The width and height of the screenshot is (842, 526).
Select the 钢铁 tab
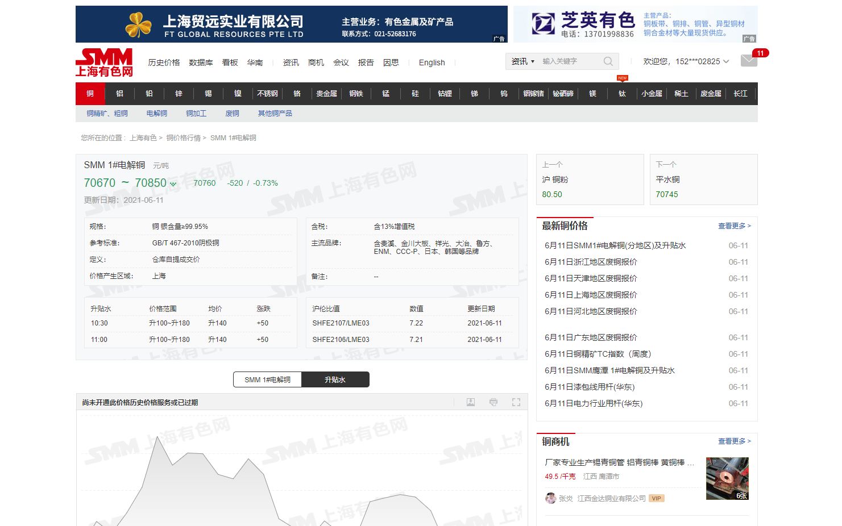(x=356, y=94)
